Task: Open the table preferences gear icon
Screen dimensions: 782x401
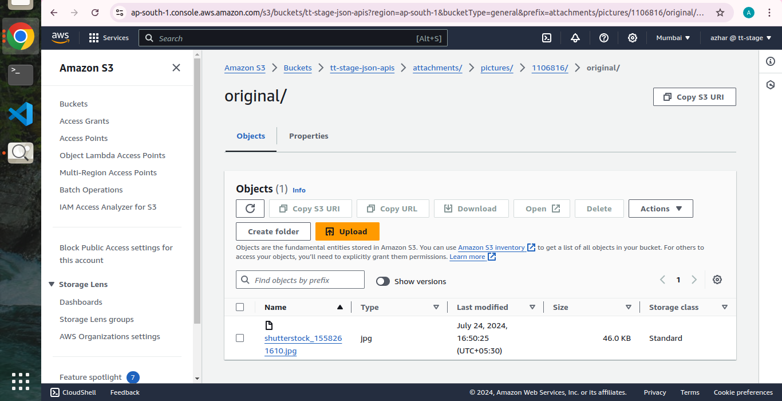Action: 717,280
